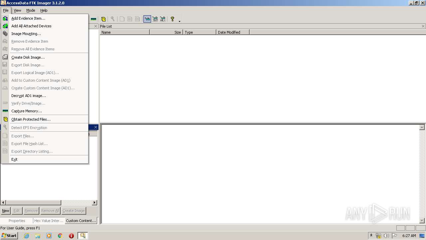Image resolution: width=426 pixels, height=240 pixels.
Task: Click the Obtain Protected Files toolbar icon
Action: pyautogui.click(x=104, y=19)
